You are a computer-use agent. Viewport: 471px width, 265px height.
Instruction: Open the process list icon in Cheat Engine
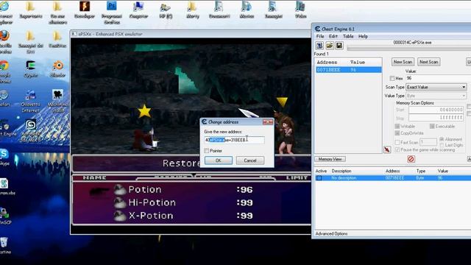[319, 46]
